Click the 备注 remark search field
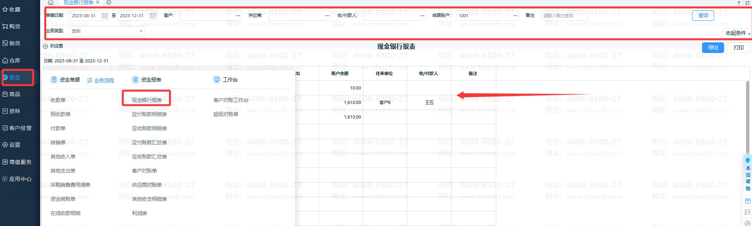The height and width of the screenshot is (226, 752). [x=564, y=16]
